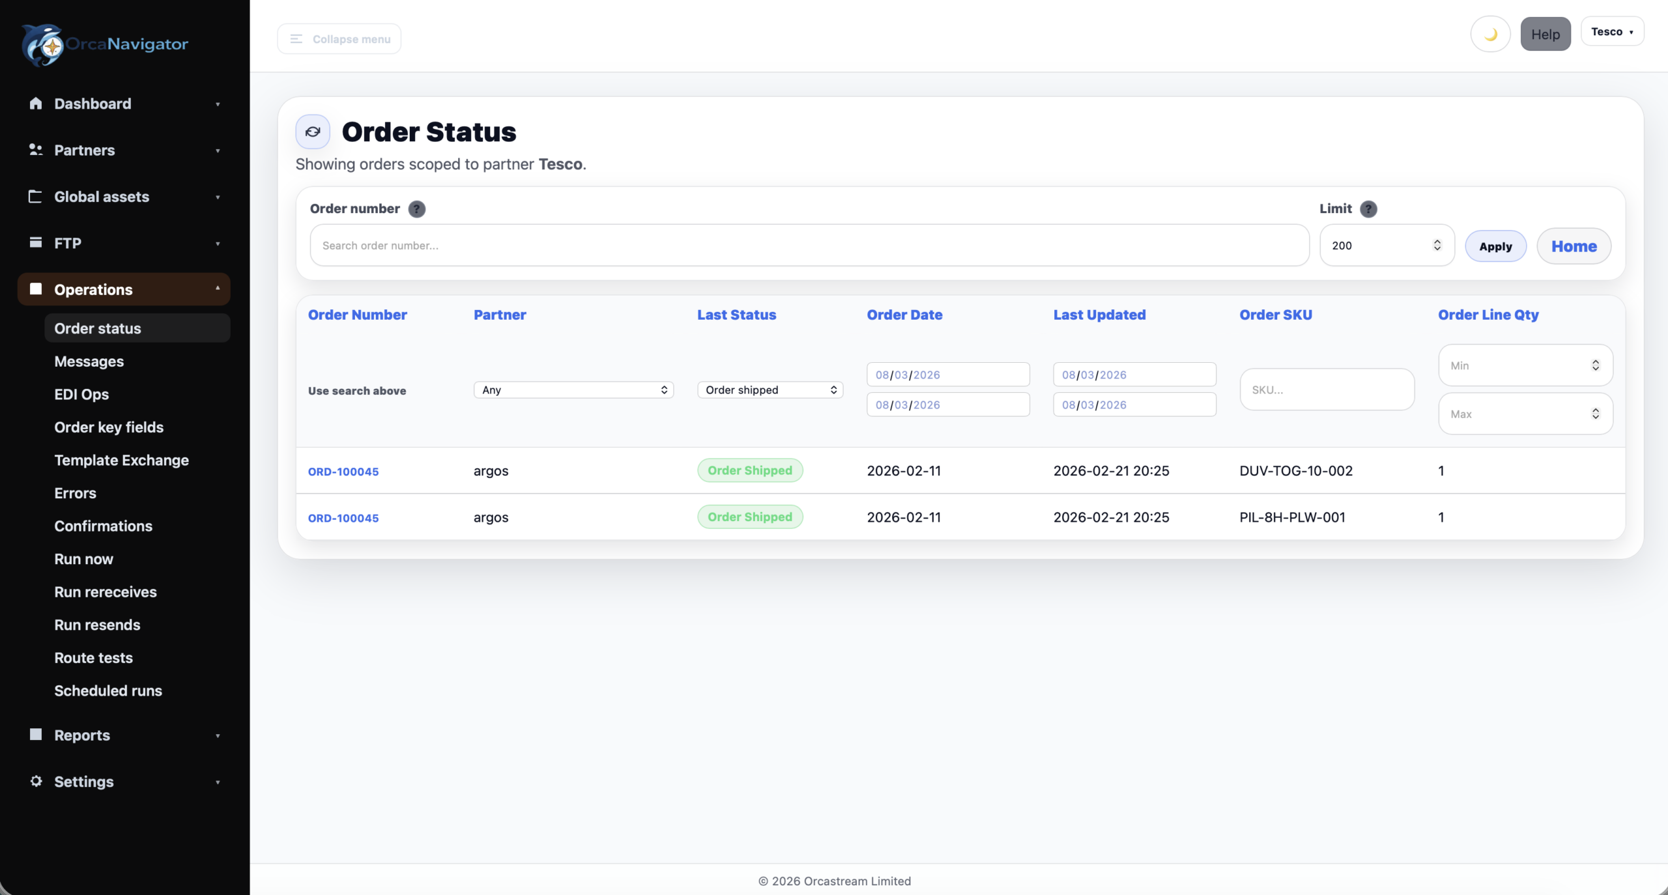Screen dimensions: 1668x895
Task: Select the Global assets icon
Action: [36, 197]
